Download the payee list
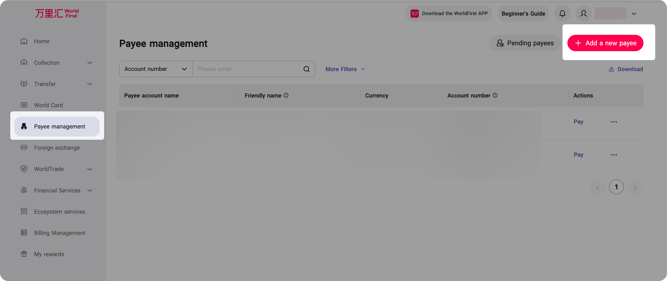 (x=626, y=69)
